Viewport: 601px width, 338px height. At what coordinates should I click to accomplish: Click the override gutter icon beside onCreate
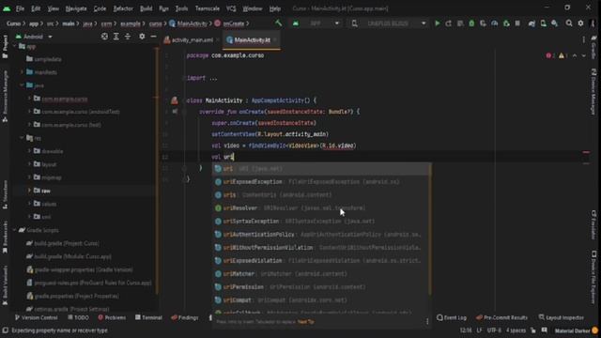click(175, 112)
